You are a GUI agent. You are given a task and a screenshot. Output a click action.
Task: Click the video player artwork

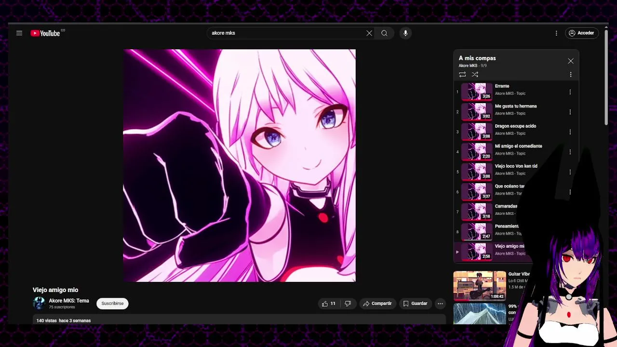(x=240, y=165)
